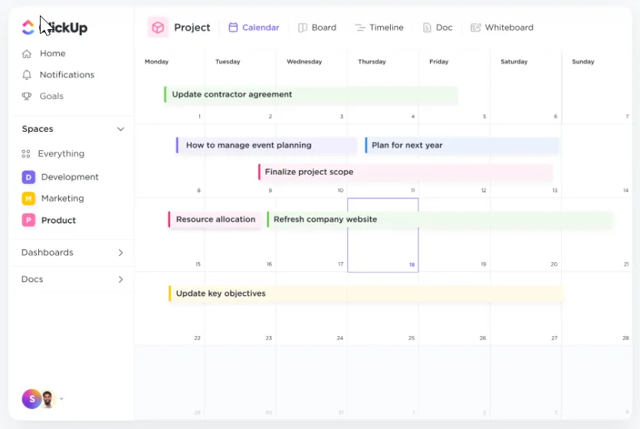Select the Development space
Screen dimensions: 640x429
70,177
